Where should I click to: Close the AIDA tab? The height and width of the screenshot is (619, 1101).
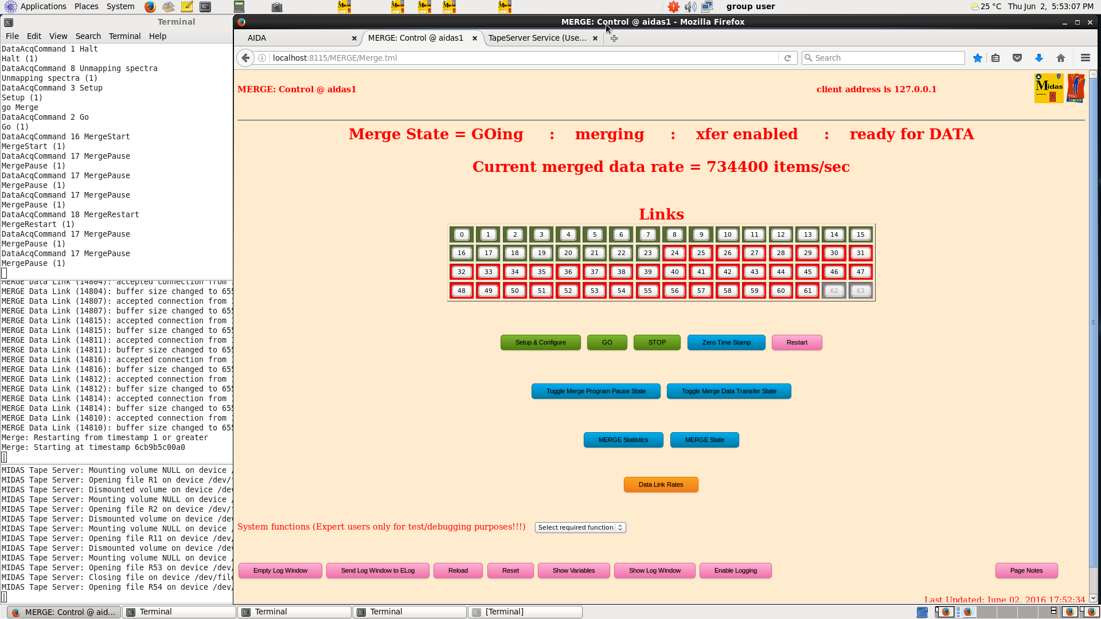[354, 38]
